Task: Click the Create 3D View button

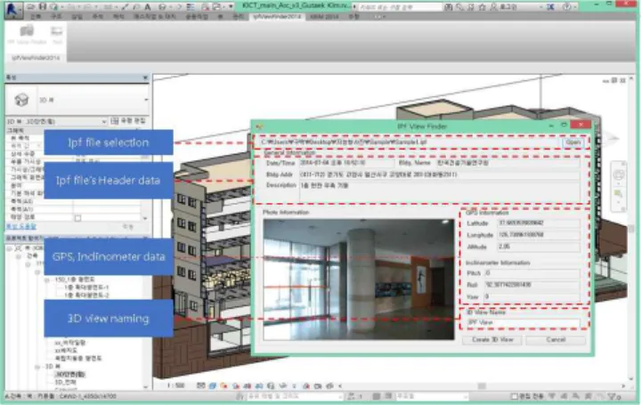Action: [x=492, y=339]
